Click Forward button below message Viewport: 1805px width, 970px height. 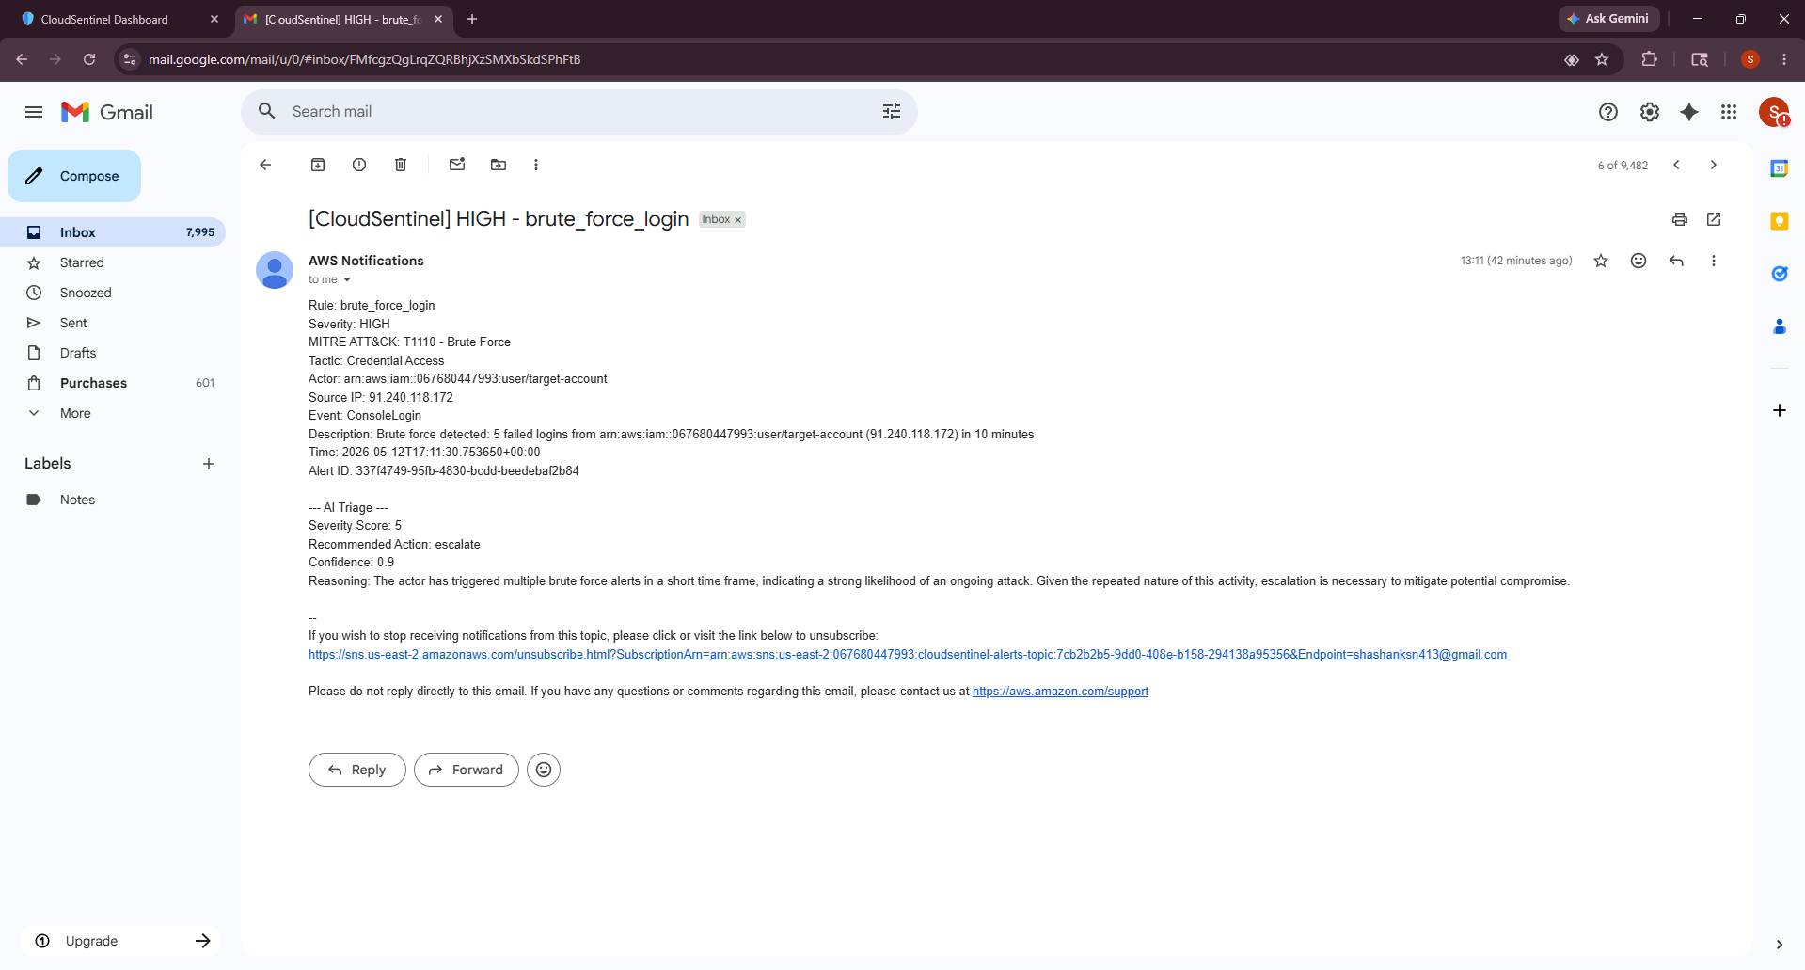[467, 770]
